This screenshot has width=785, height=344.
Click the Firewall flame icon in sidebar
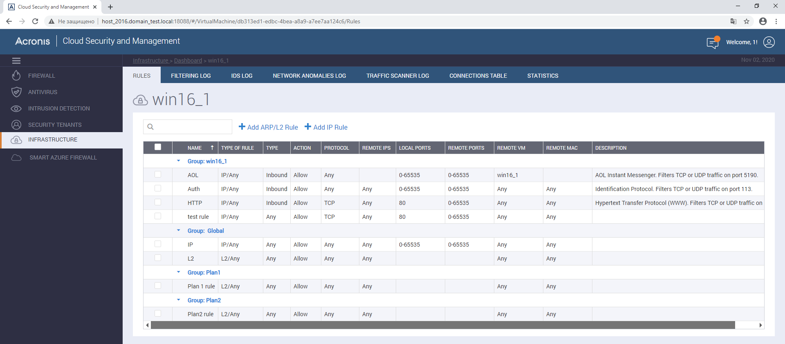(x=16, y=76)
